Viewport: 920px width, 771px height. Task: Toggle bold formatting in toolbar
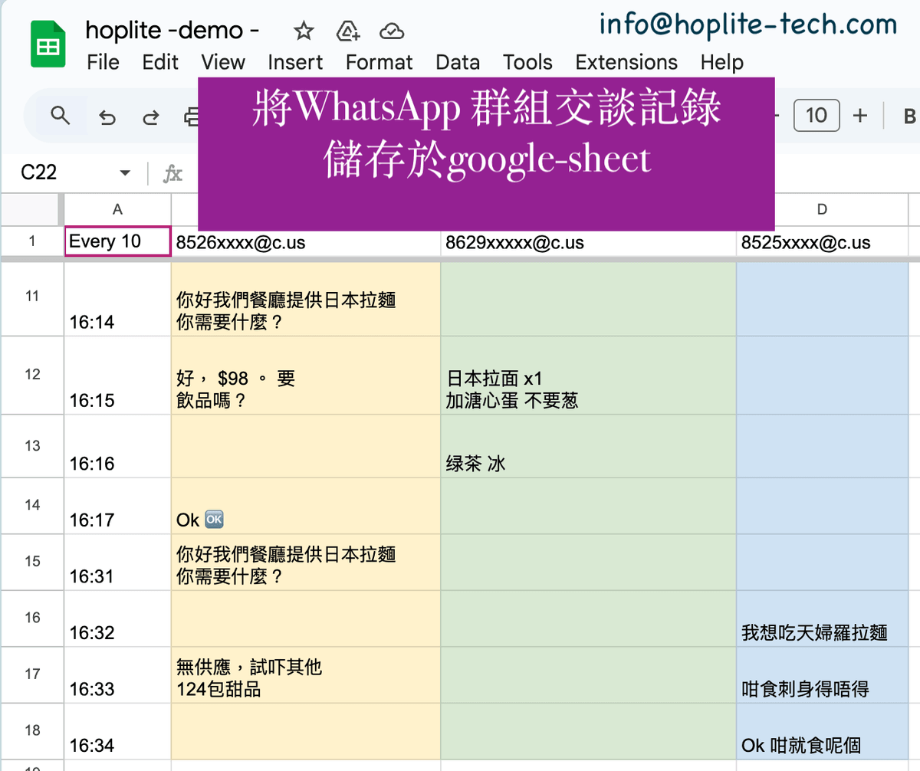coord(909,116)
